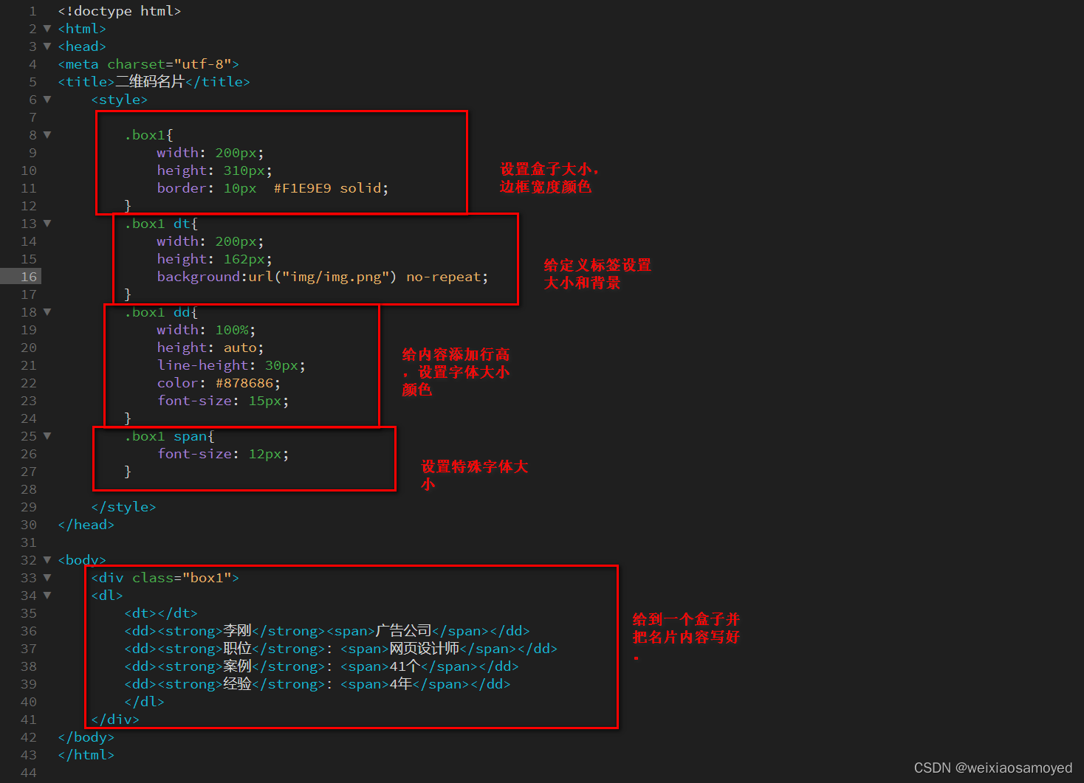Click line number 44 in the gutter

pos(29,773)
